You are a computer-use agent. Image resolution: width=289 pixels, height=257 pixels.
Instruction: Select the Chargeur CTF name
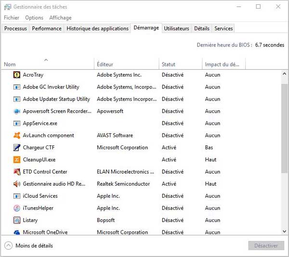coord(39,147)
